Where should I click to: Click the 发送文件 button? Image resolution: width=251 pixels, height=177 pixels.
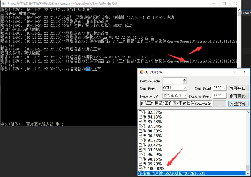pyautogui.click(x=238, y=104)
